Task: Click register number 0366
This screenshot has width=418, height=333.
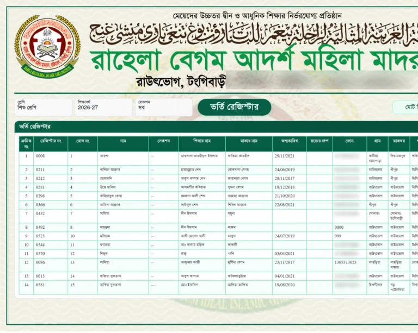Action: click(40, 205)
